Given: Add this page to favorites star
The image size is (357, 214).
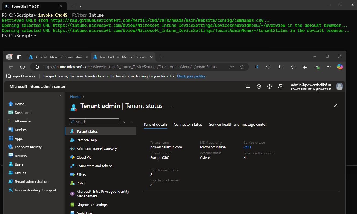Looking at the screenshot, I should click(242, 67).
